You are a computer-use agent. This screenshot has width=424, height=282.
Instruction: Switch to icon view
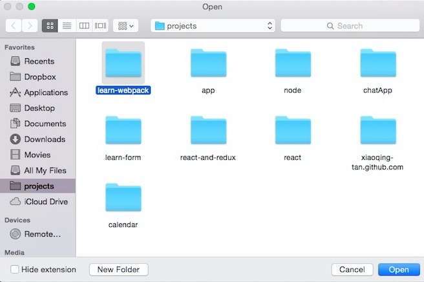50,26
